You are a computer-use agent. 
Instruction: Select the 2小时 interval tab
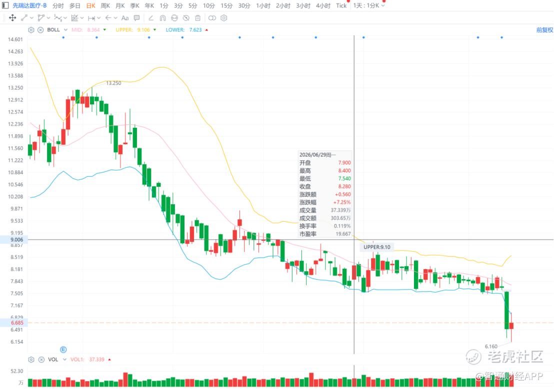(283, 5)
